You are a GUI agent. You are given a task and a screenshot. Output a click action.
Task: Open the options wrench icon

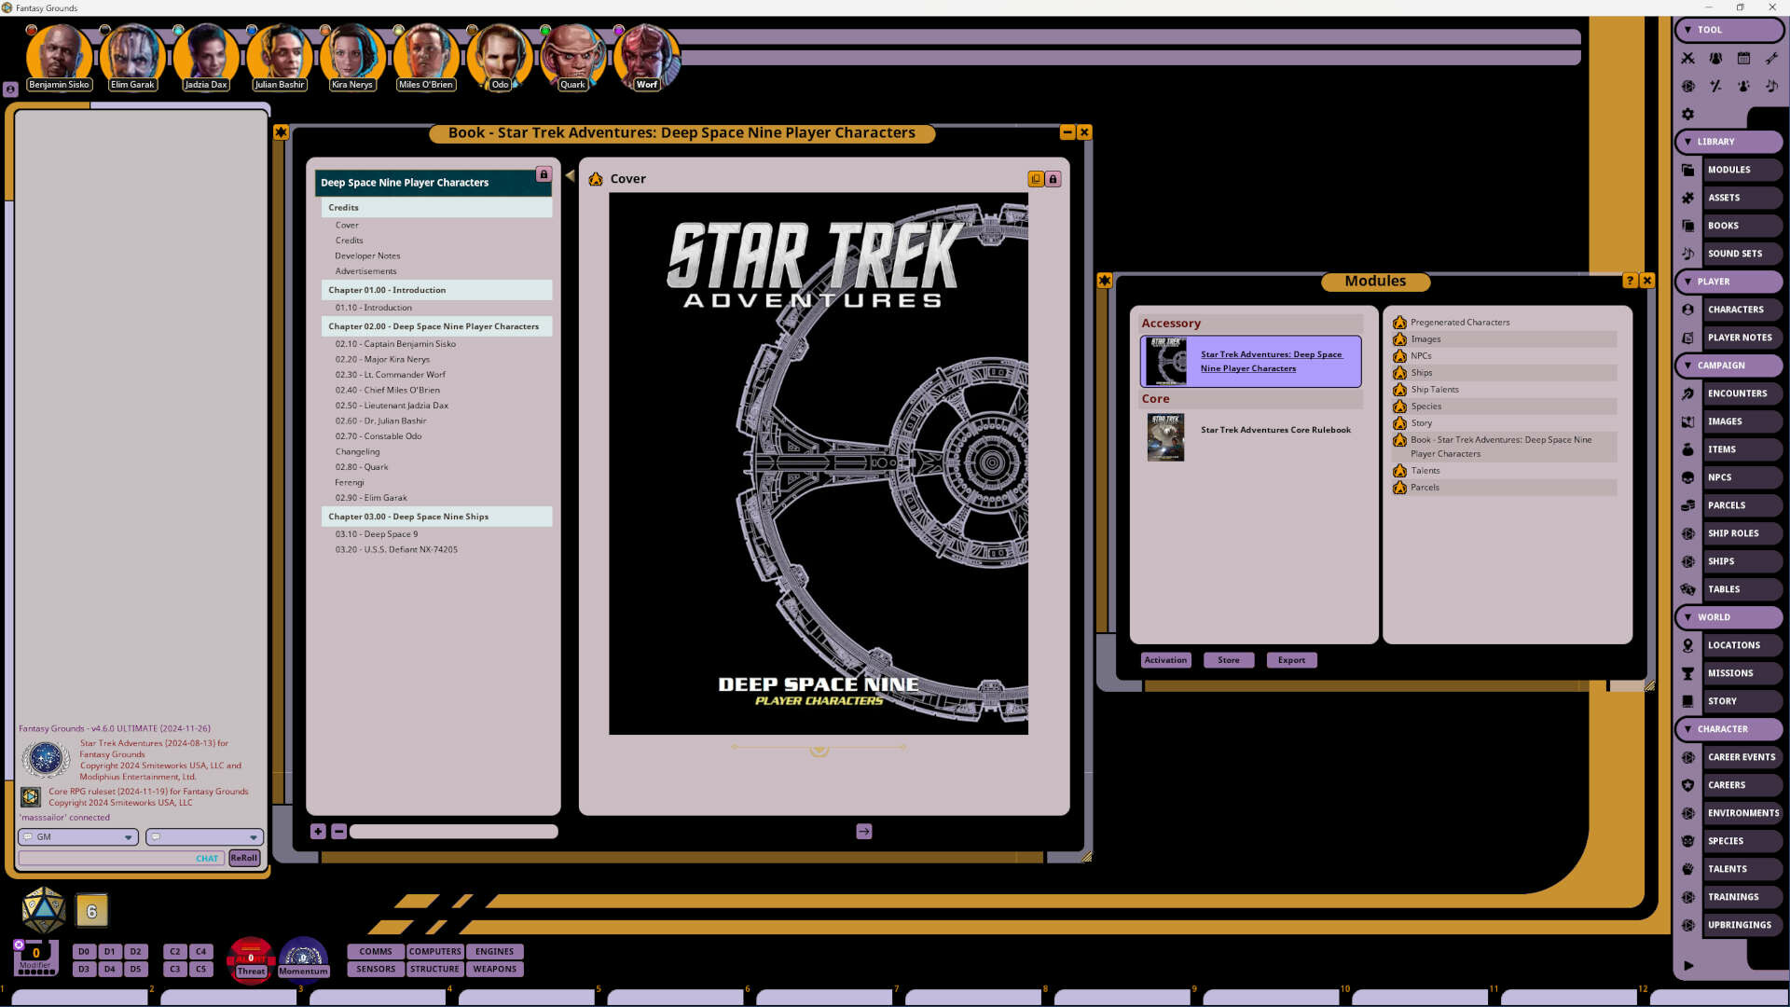pyautogui.click(x=1771, y=58)
